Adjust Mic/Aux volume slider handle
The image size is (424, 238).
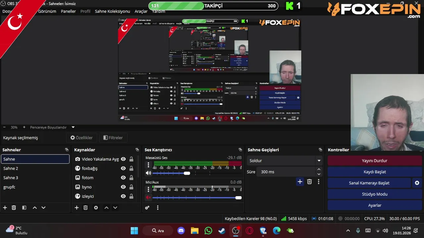[238, 198]
